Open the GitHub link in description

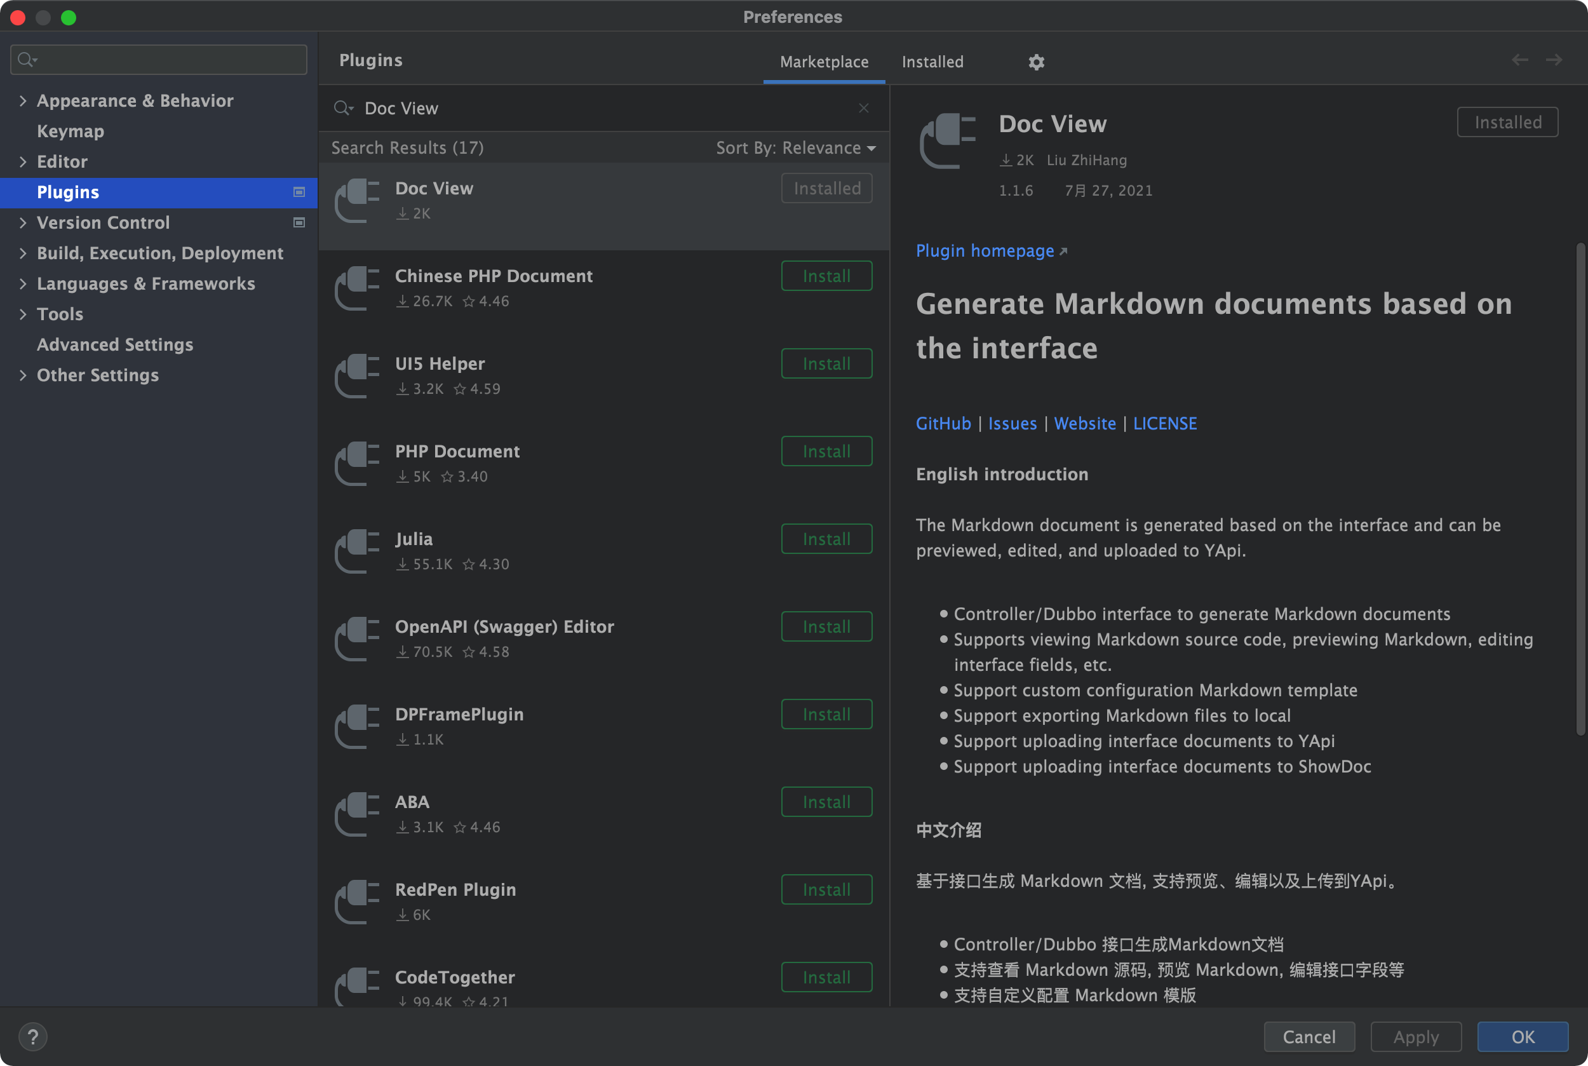[943, 424]
